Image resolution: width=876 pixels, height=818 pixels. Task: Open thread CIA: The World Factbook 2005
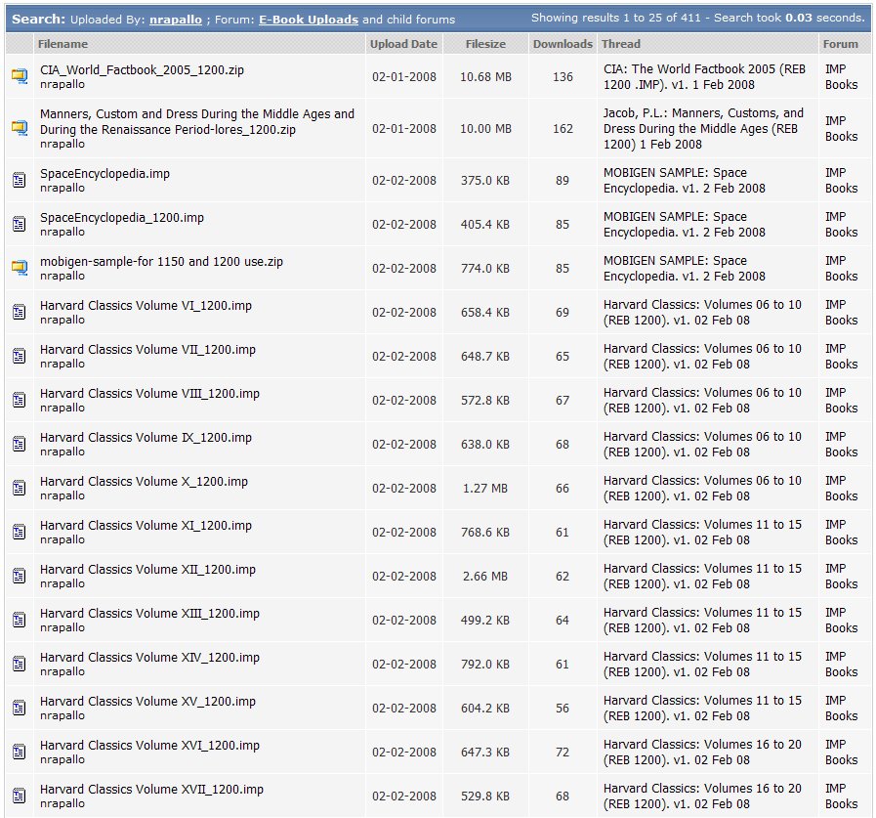704,76
